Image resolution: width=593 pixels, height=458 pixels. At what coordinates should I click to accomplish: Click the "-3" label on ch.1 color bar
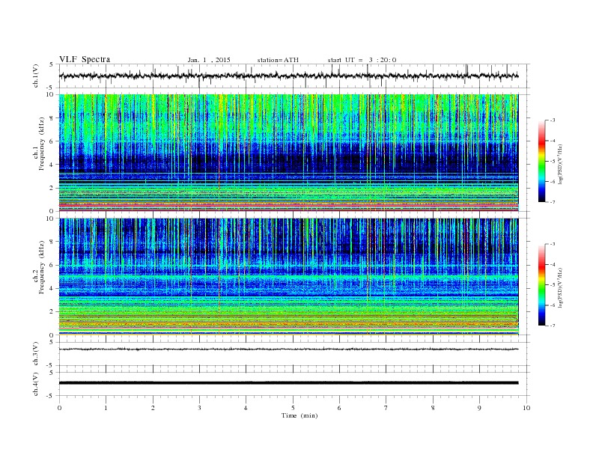pos(552,120)
